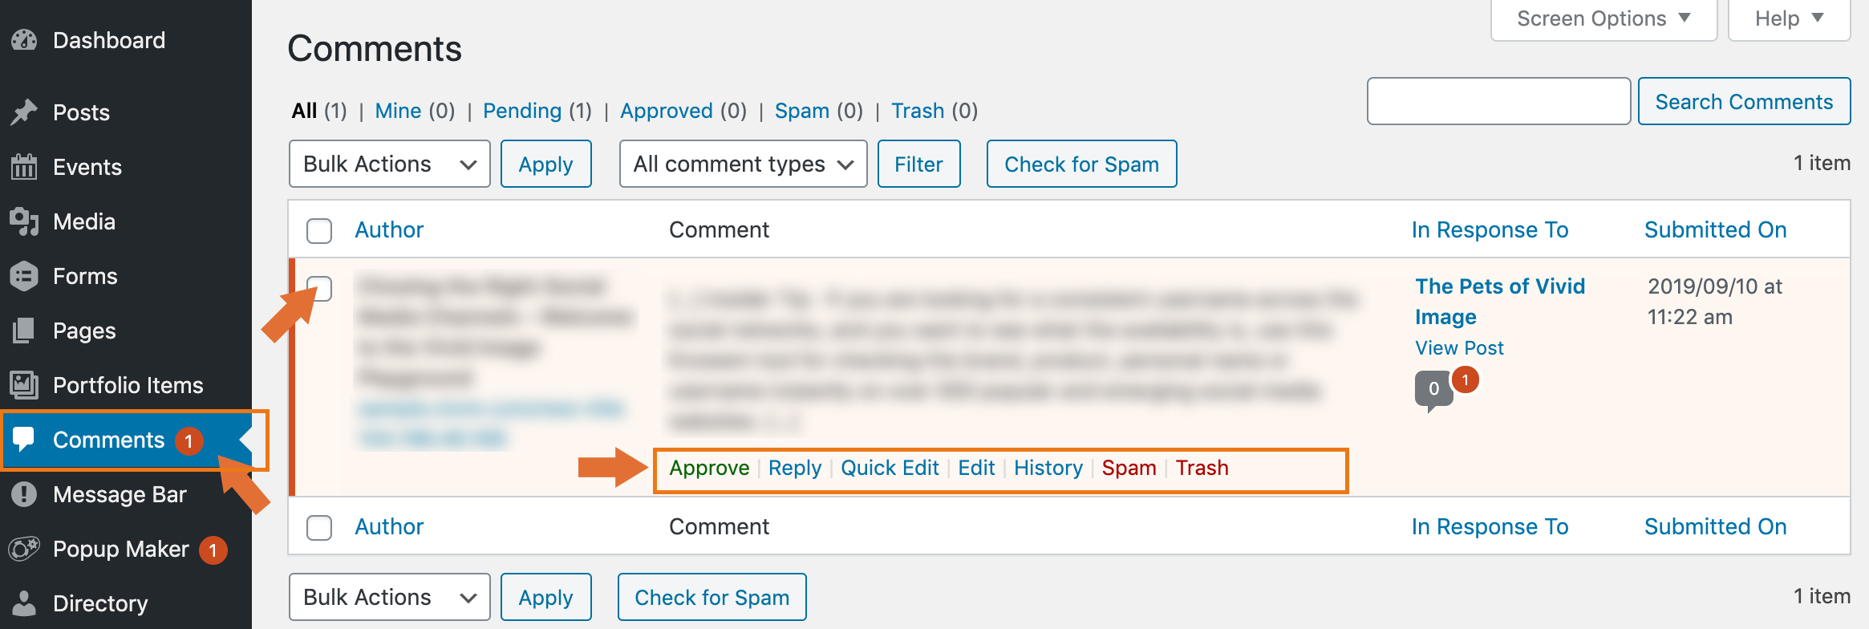
Task: Focus the comment search field
Action: click(x=1498, y=101)
